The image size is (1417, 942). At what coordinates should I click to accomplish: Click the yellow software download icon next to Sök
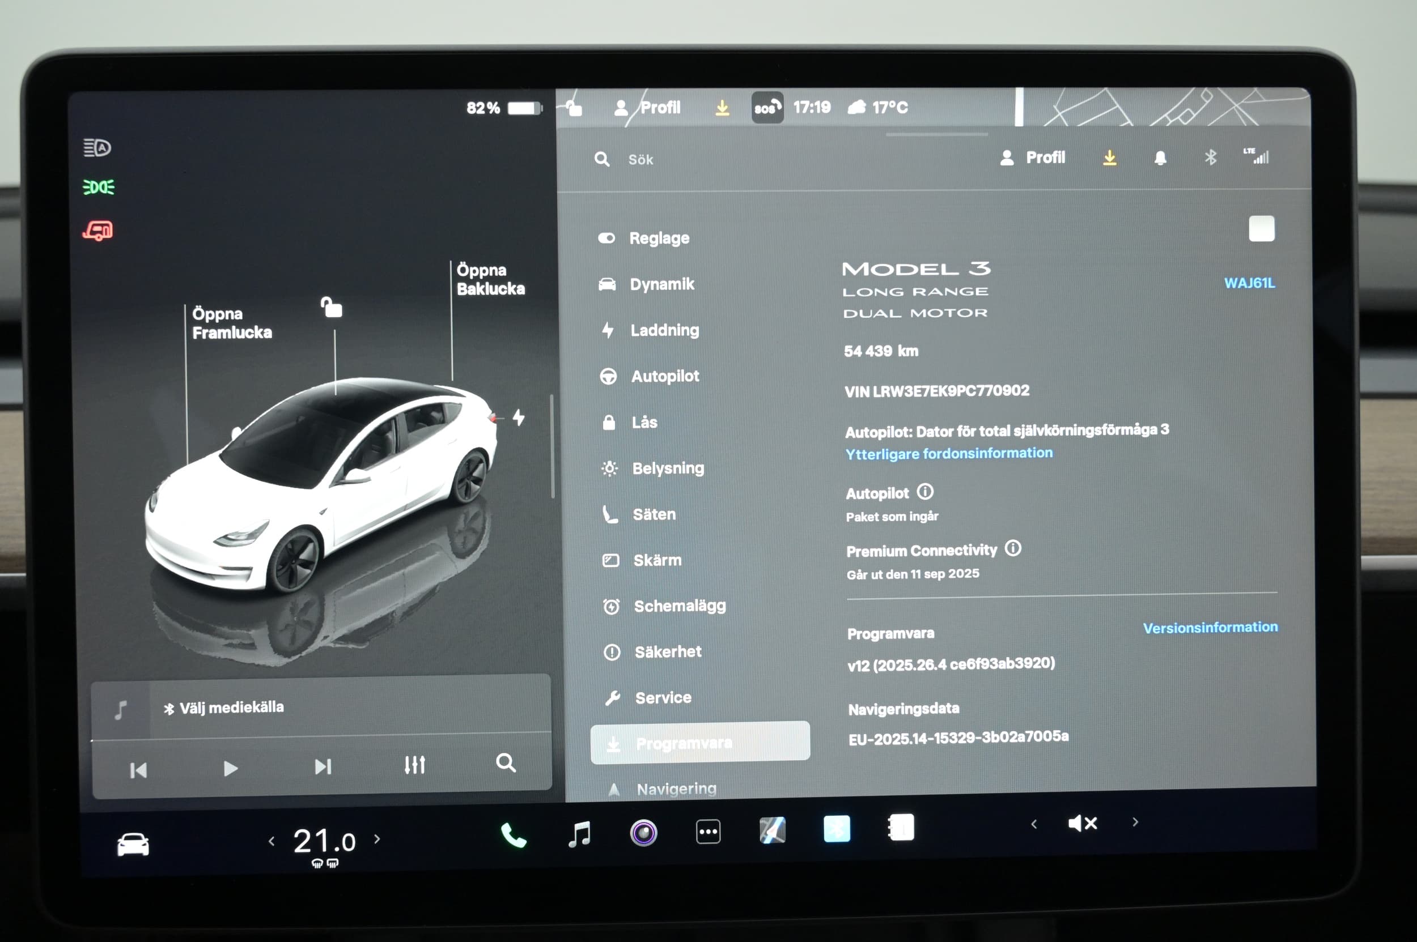coord(1110,158)
